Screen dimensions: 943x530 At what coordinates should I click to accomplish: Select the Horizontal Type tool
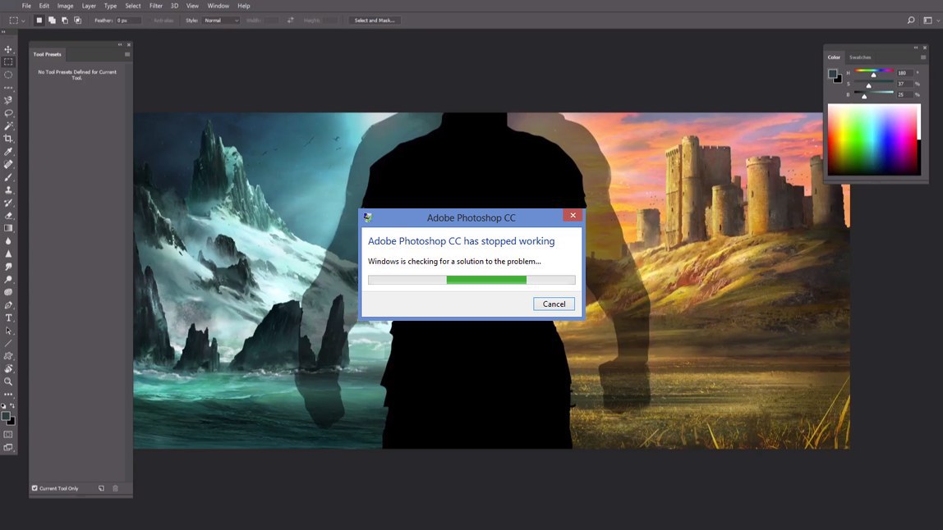tap(8, 318)
